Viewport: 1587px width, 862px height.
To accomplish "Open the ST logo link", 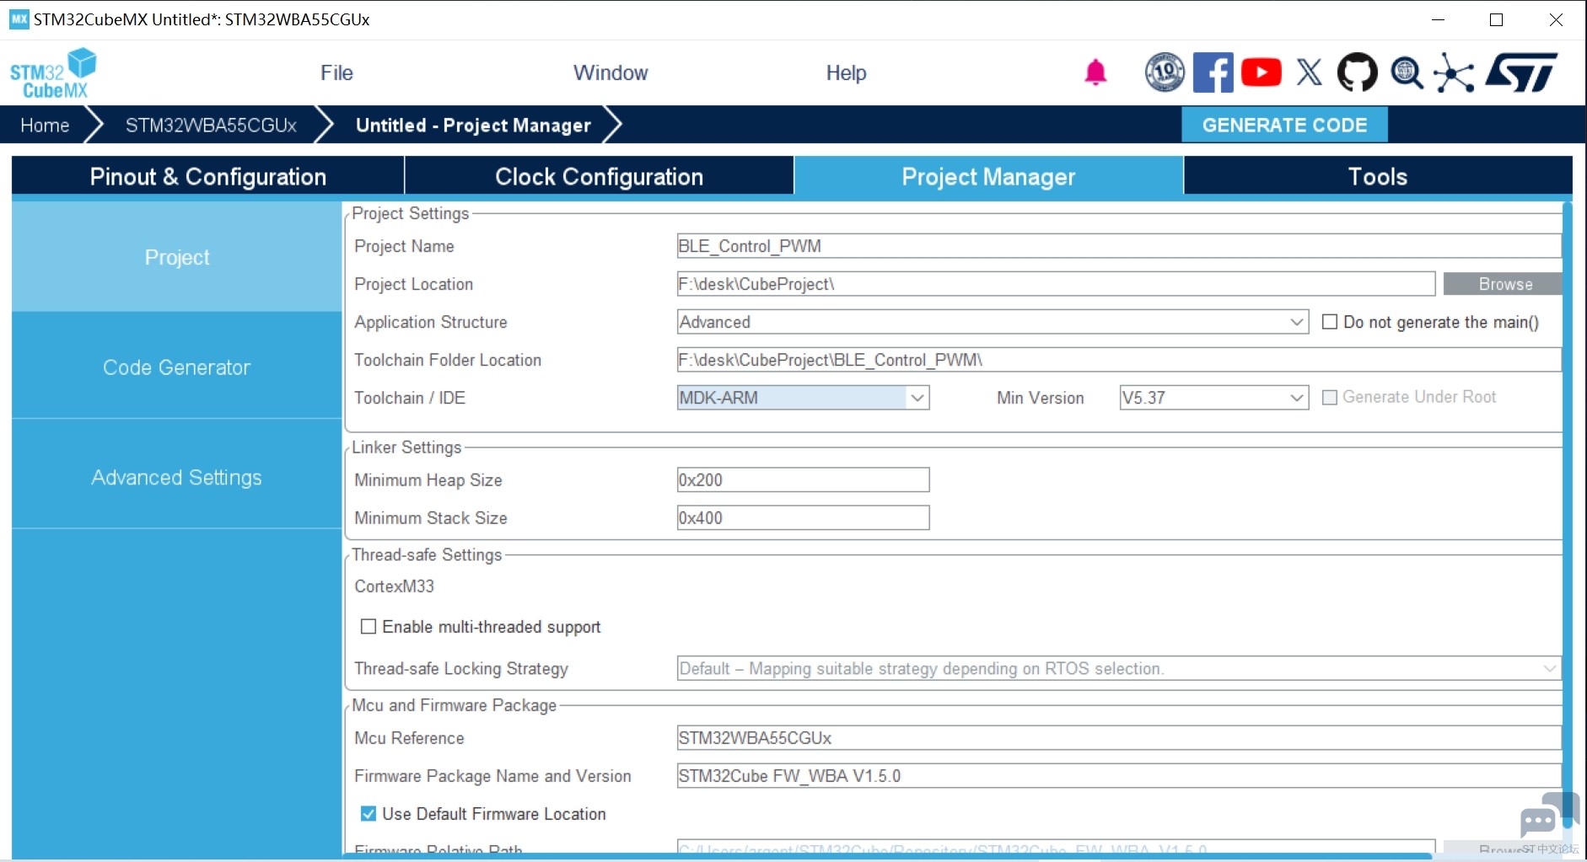I will click(1522, 72).
